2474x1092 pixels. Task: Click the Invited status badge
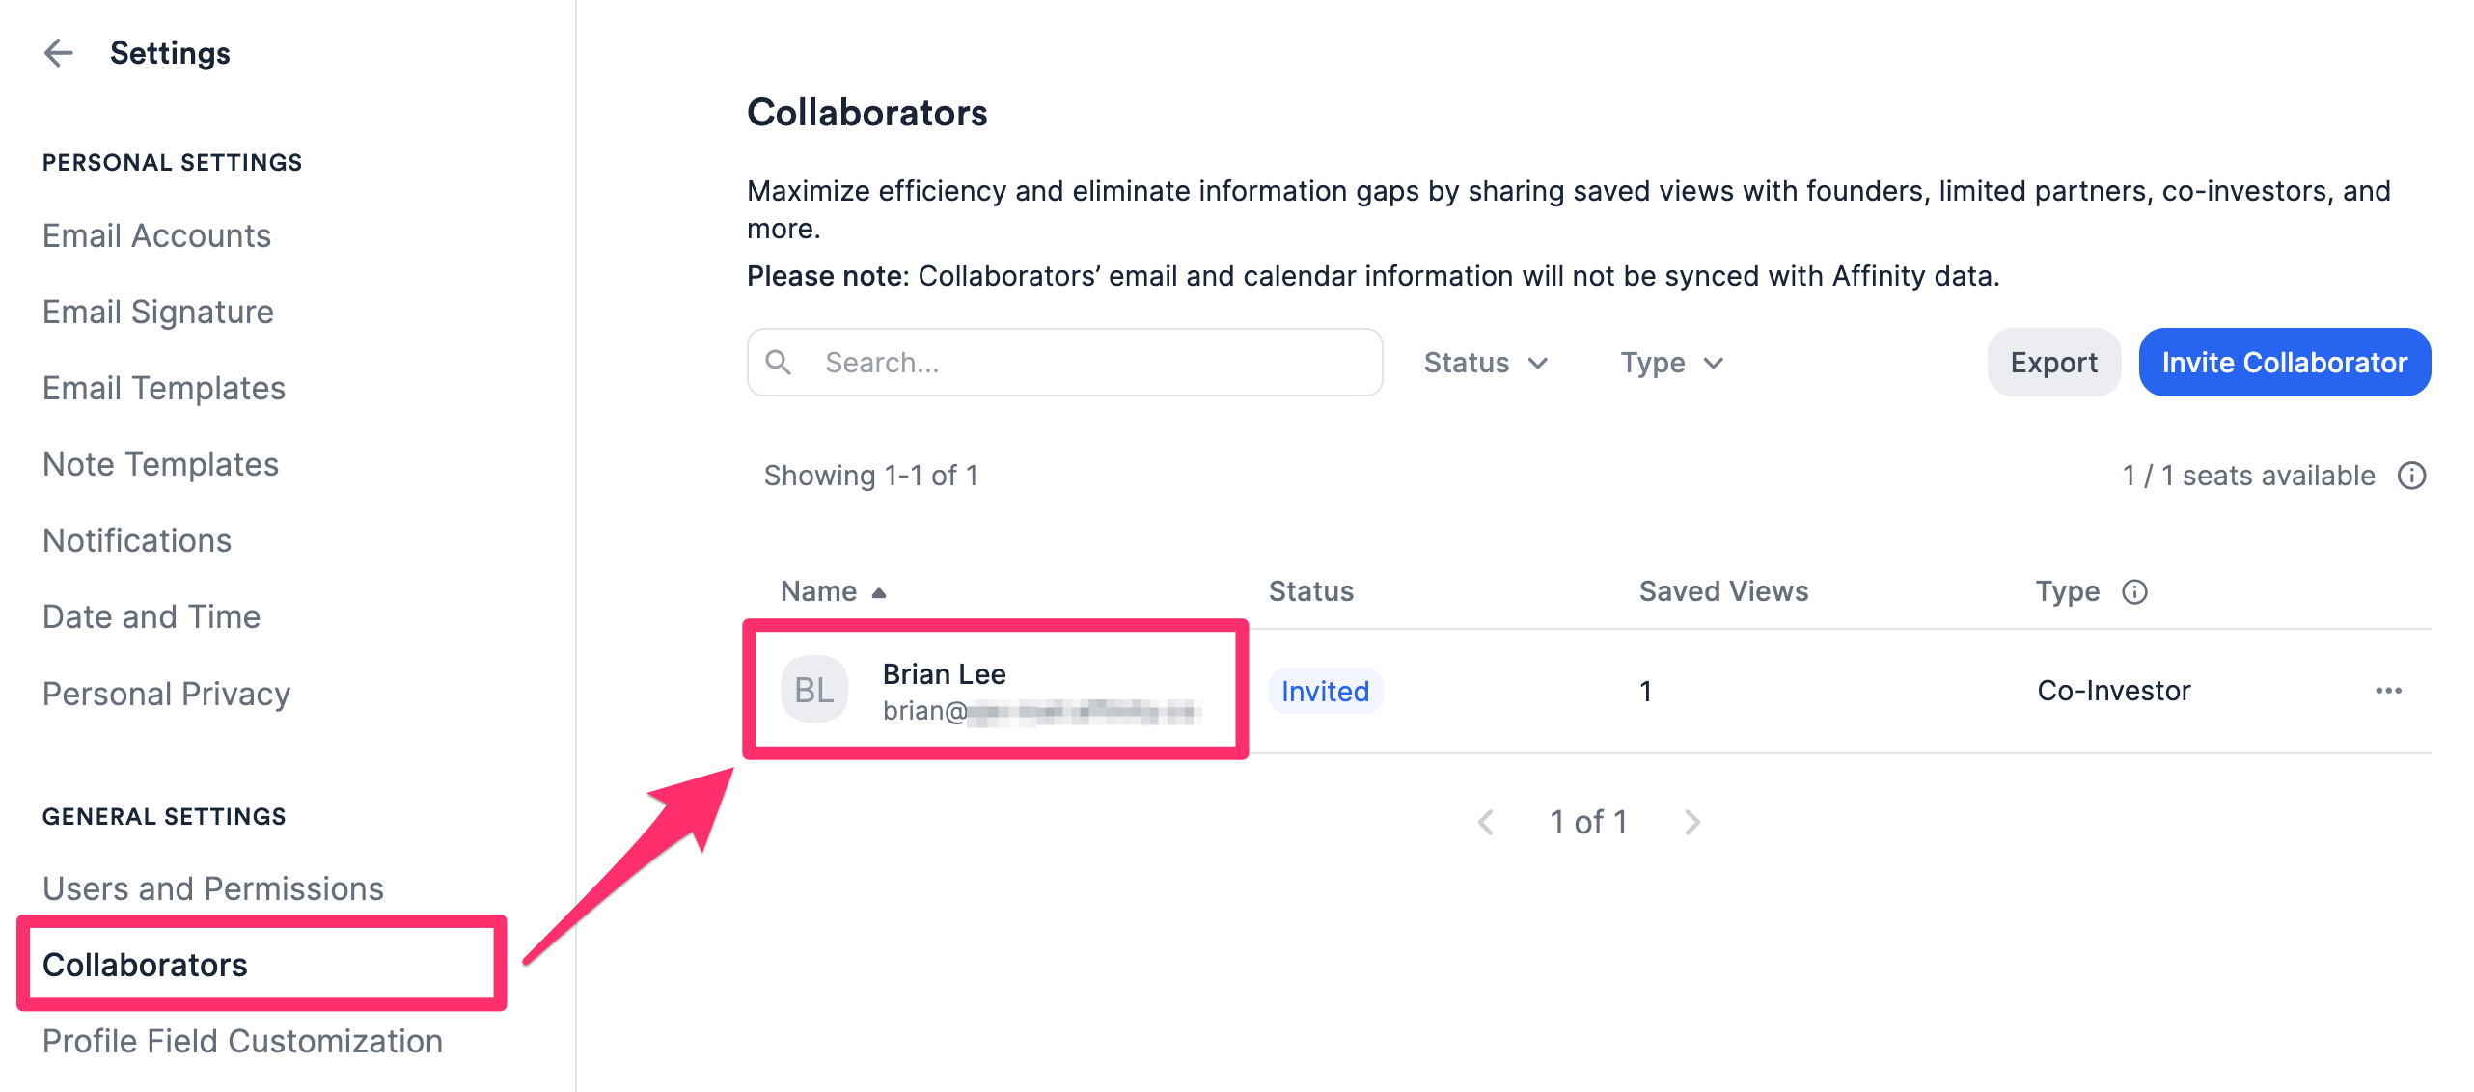tap(1325, 691)
